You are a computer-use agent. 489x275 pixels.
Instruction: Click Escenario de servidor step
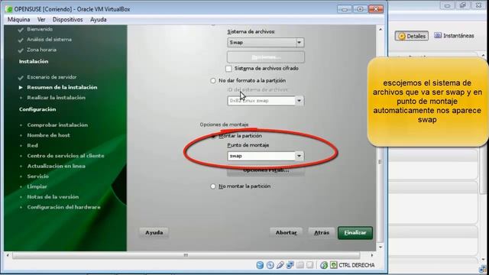(52, 77)
